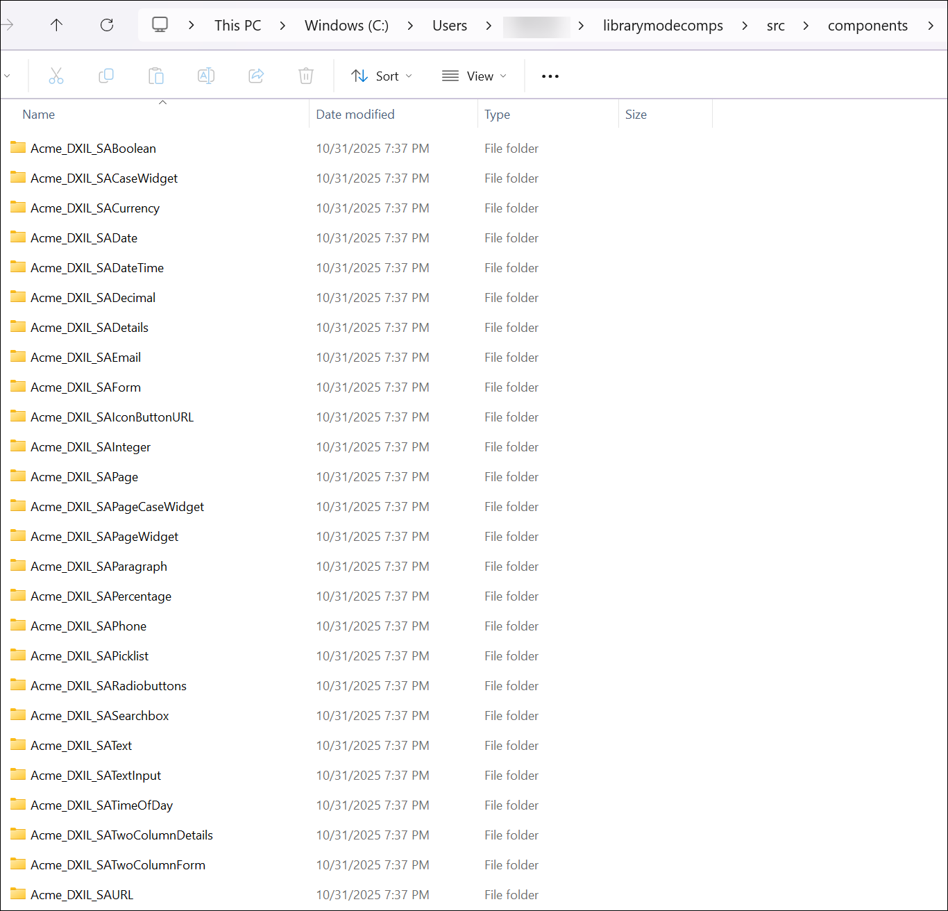Go to Windows (C:) using the breadcrumb
Viewport: 948px width, 911px height.
click(346, 25)
